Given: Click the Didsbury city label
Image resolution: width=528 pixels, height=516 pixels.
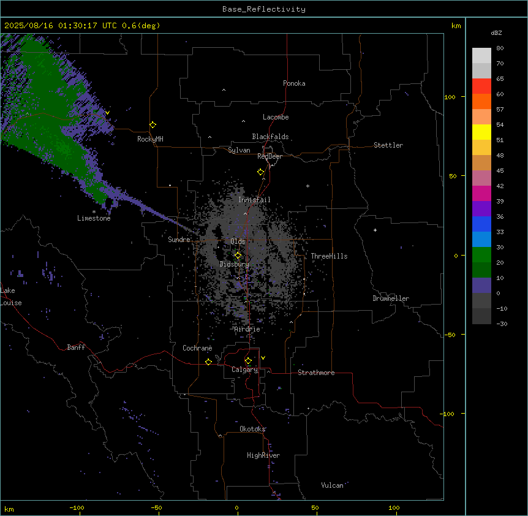Looking at the screenshot, I should (x=235, y=264).
